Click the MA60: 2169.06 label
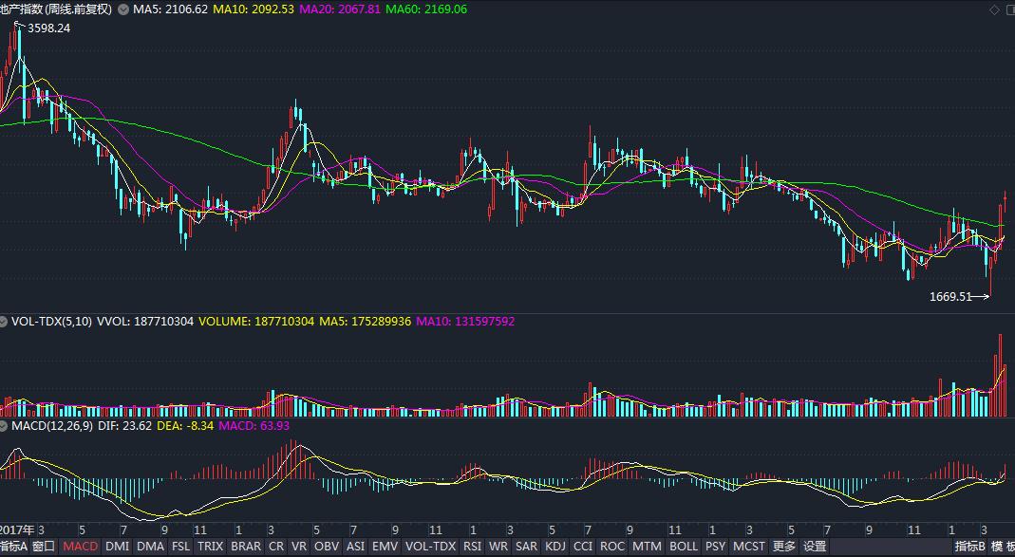1015x557 pixels. point(426,9)
